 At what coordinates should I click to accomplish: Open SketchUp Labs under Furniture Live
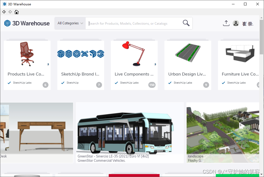236,83
